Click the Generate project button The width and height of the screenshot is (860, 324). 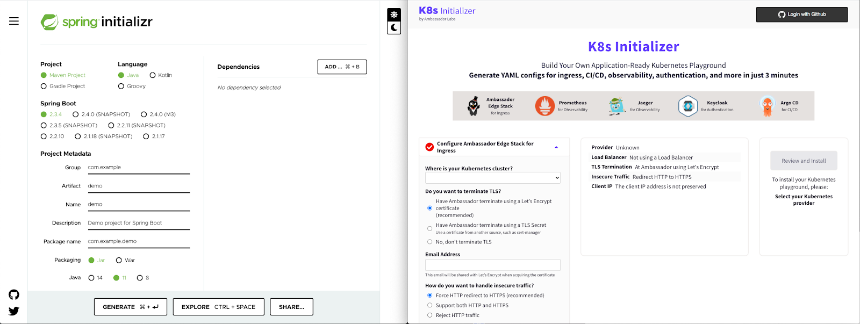pyautogui.click(x=130, y=307)
